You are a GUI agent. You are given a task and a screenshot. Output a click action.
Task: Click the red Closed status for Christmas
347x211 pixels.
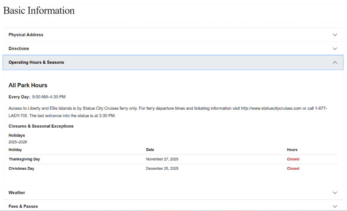(293, 169)
